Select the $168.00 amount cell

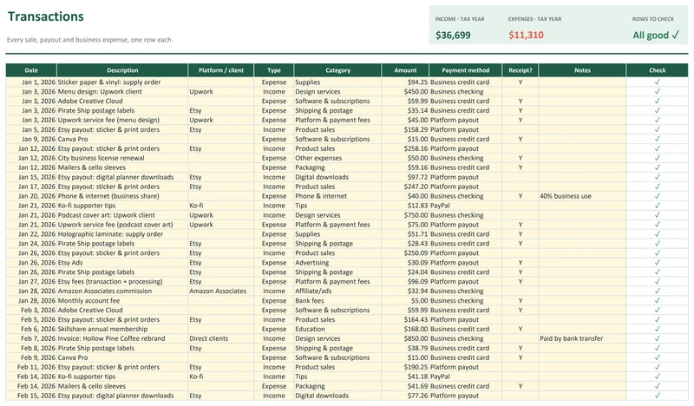click(x=405, y=329)
